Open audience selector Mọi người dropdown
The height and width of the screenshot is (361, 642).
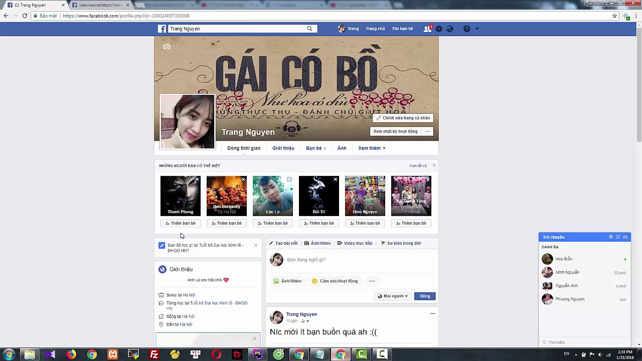pyautogui.click(x=393, y=296)
